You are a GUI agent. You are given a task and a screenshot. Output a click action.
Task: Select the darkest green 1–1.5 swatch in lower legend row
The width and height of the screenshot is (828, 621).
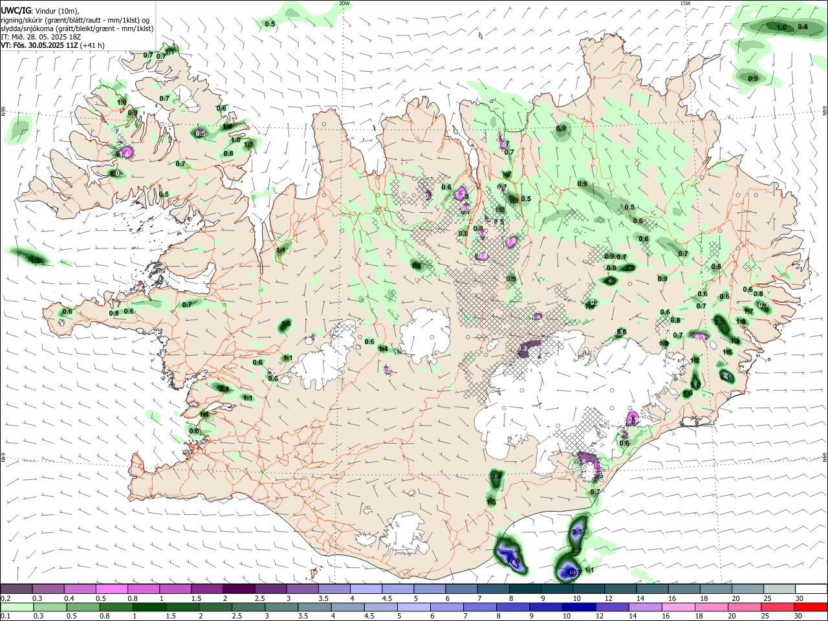[x=149, y=607]
